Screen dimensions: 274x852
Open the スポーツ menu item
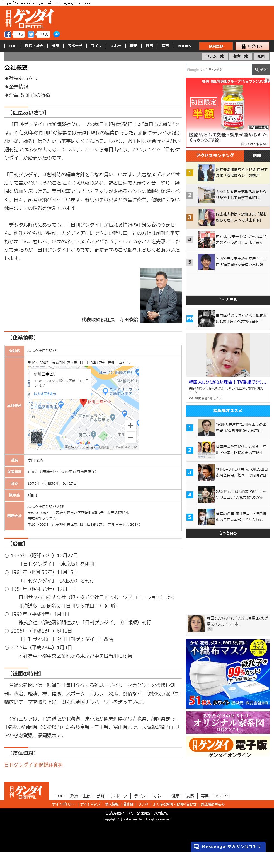tap(75, 46)
